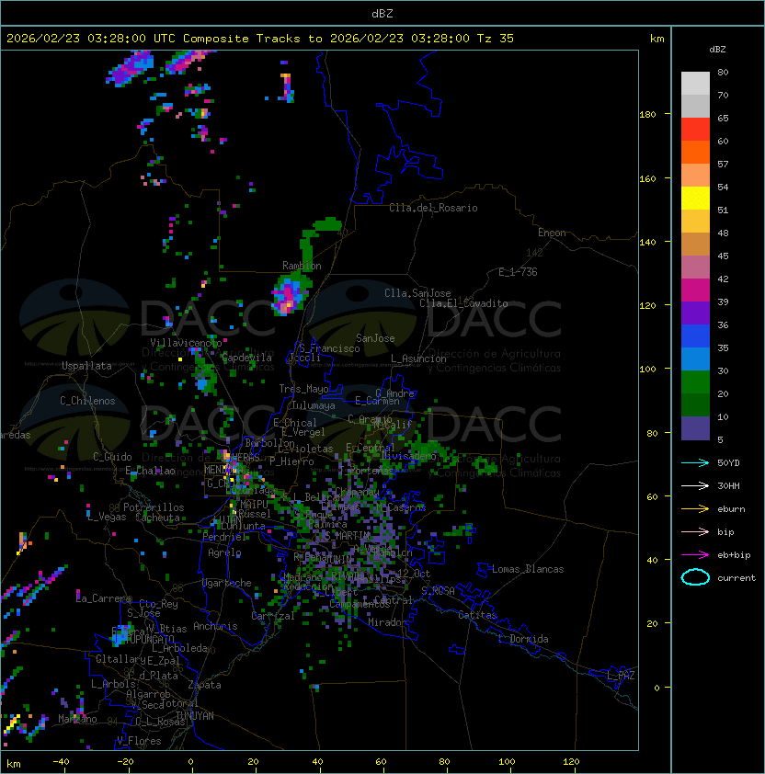765x774 pixels.
Task: Click the Uspallata place label
Action: pos(86,366)
